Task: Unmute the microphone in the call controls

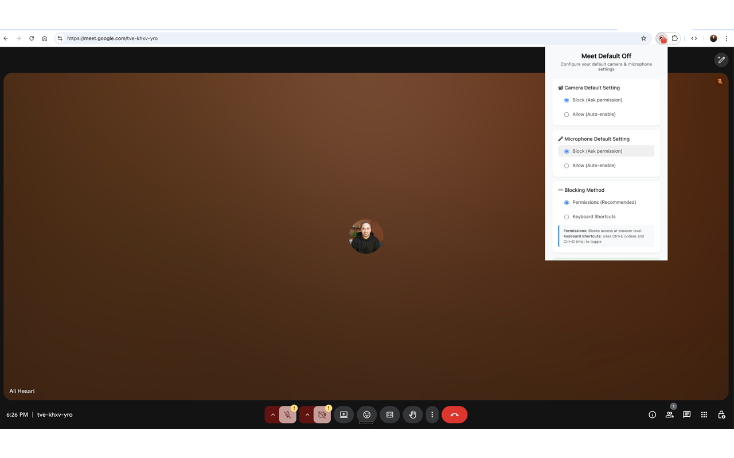Action: click(x=287, y=414)
